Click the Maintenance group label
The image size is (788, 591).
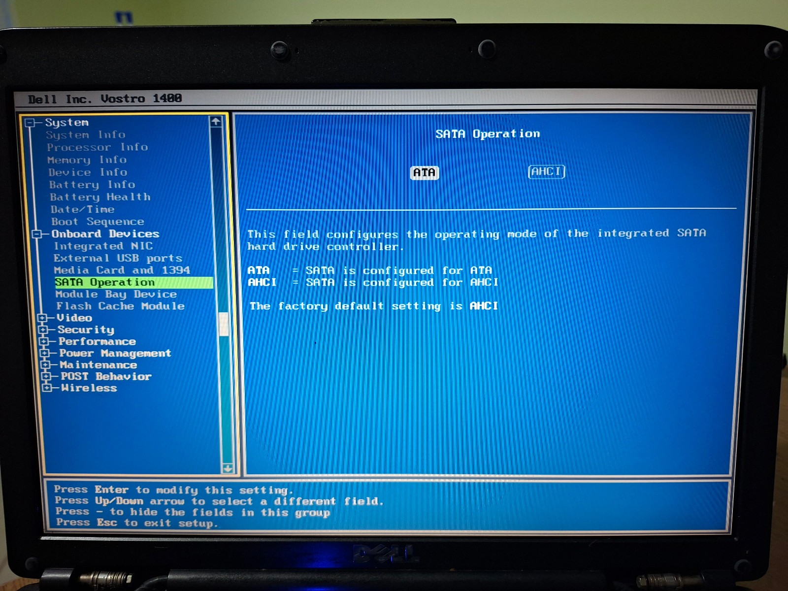tap(98, 365)
